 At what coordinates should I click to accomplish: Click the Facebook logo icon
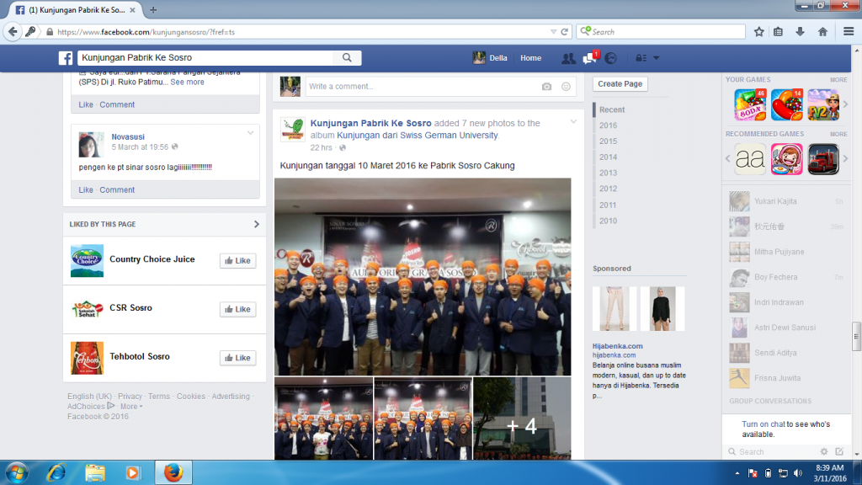click(x=66, y=58)
